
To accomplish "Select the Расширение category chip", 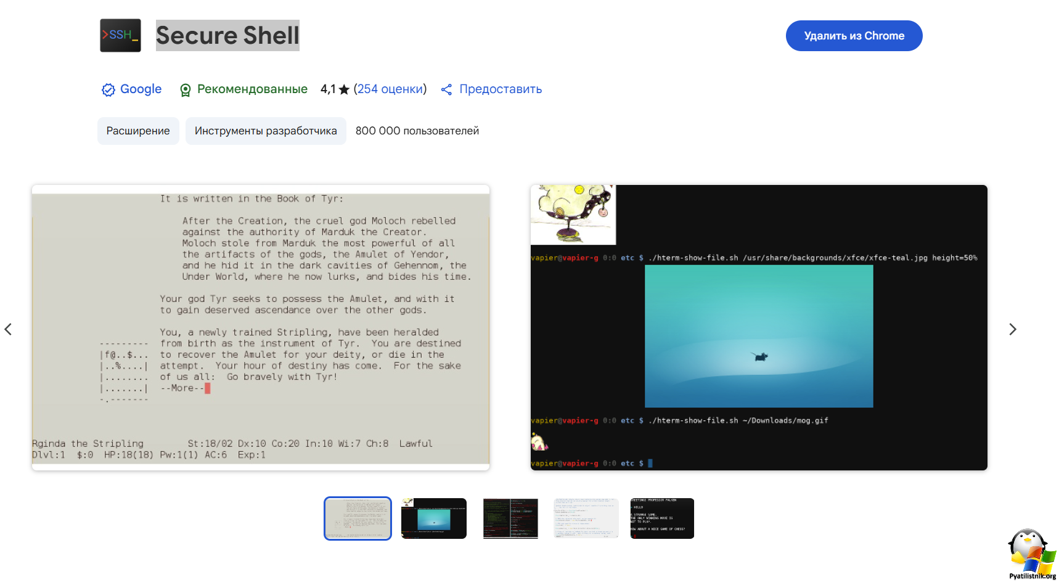I will click(x=138, y=131).
